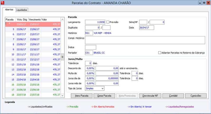
Task: Click the Liquidados/Renegociados legend entry
Action: pyautogui.click(x=180, y=107)
